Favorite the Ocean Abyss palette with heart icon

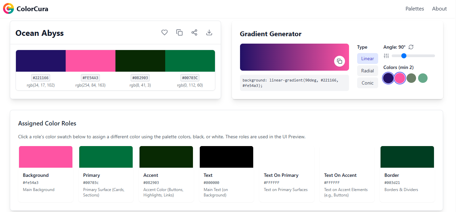(x=165, y=32)
